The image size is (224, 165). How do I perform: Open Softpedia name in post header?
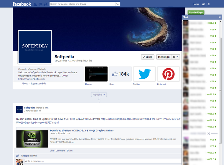pyautogui.click(x=29, y=108)
